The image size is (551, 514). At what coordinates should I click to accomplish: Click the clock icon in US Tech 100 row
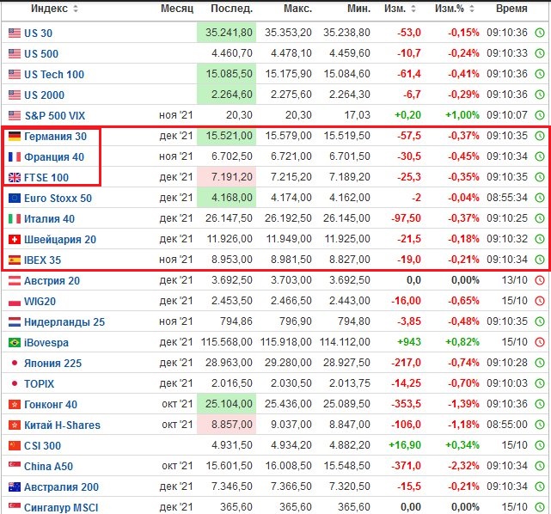point(540,74)
